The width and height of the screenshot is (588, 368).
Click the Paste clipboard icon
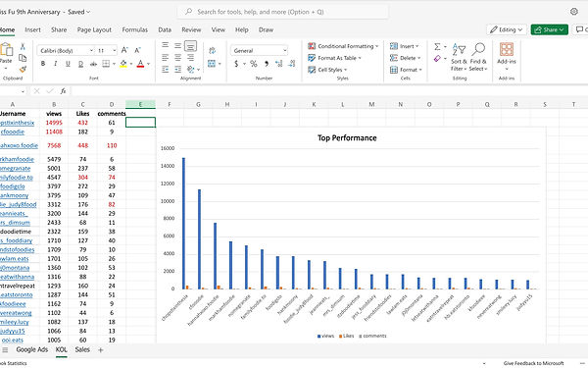[x=6, y=50]
